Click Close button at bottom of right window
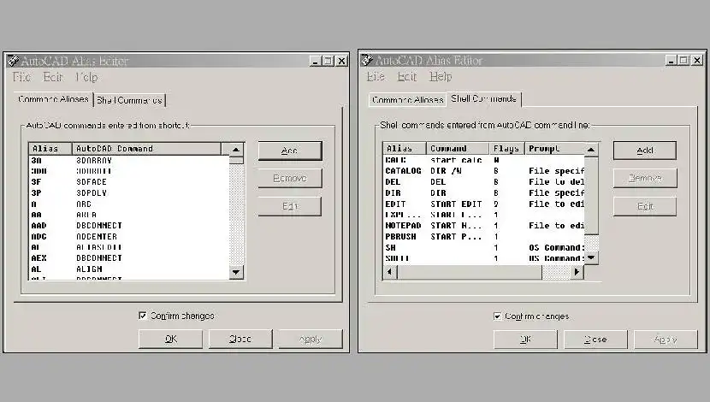Screen dimensions: 710x402 click(x=595, y=339)
